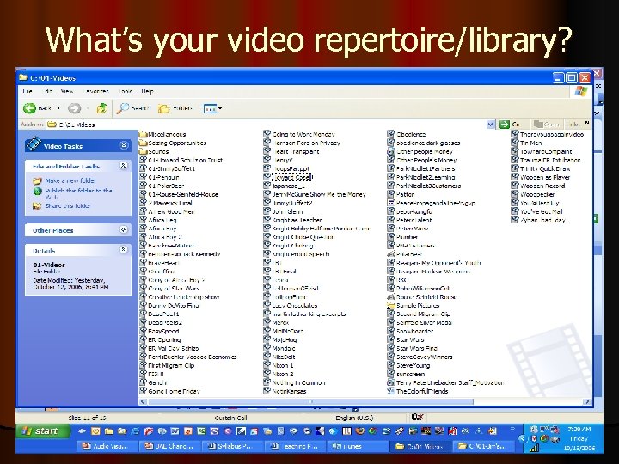Open the Help menu

click(147, 91)
